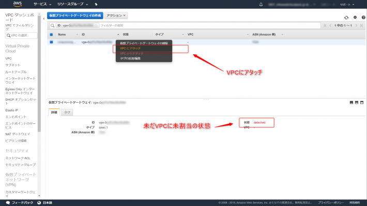Viewport: 367px width, 206px height.
Task: Expand the サービス menu
Action: (x=42, y=4)
